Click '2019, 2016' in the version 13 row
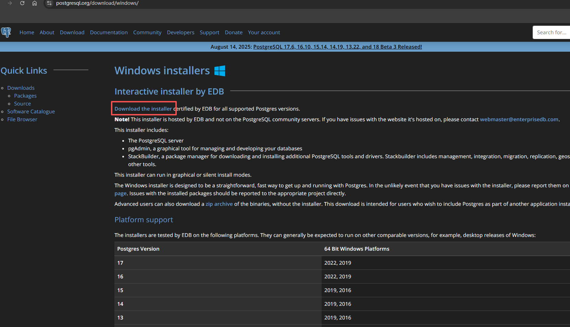 tap(338, 318)
